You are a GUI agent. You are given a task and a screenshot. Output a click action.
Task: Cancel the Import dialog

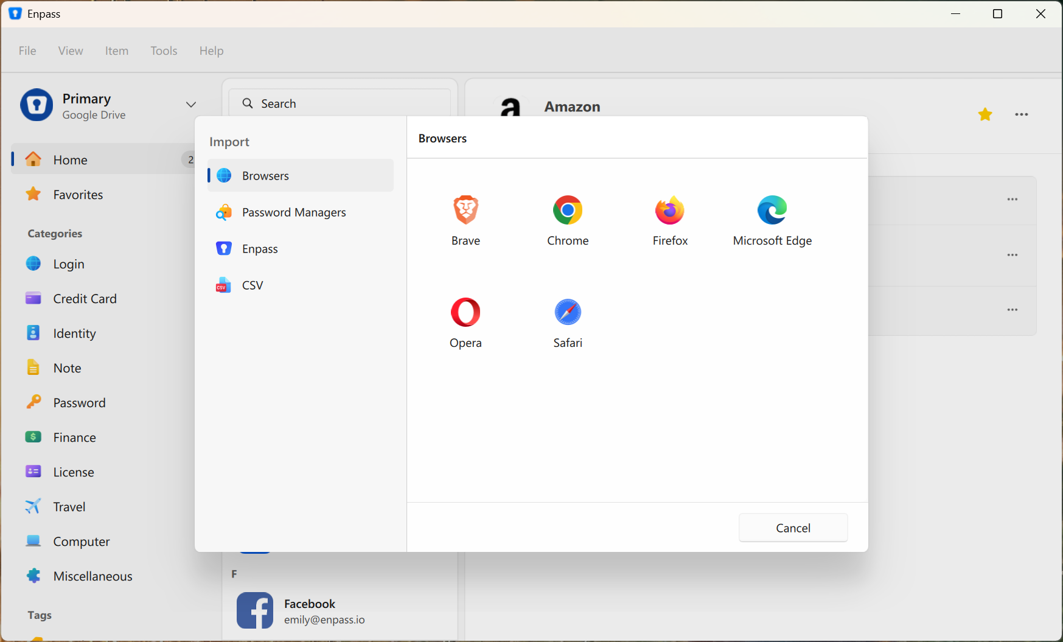point(793,528)
